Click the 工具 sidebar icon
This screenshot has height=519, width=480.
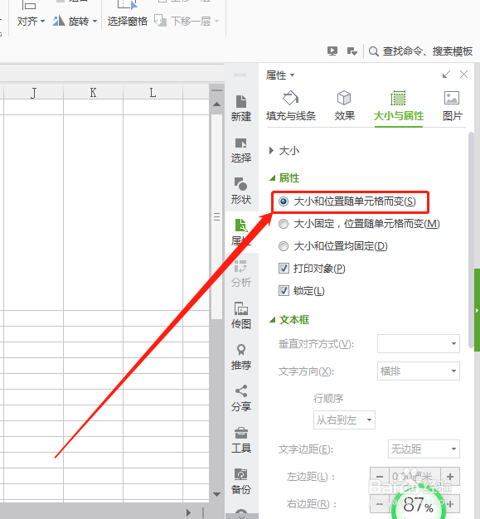(x=241, y=440)
